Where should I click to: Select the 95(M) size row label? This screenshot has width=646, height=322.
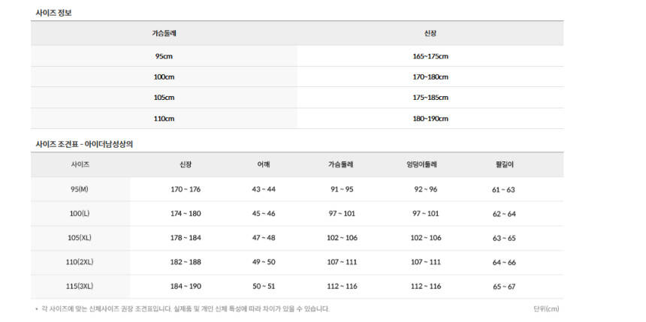tap(80, 189)
